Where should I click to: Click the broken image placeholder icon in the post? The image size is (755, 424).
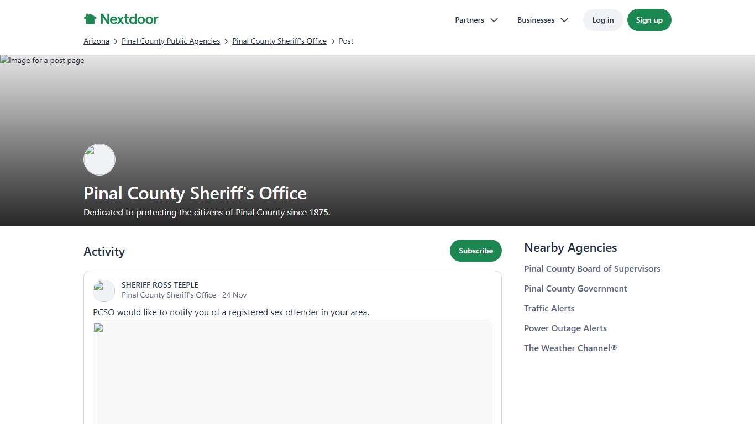coord(98,327)
